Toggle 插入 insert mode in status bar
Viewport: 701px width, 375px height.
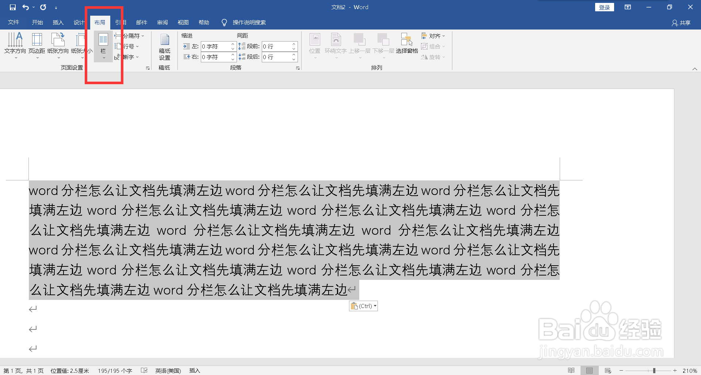[x=195, y=371]
